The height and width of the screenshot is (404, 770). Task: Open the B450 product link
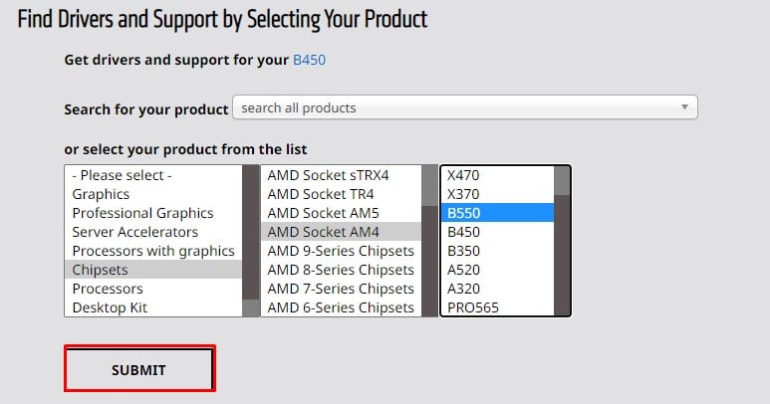(x=309, y=60)
